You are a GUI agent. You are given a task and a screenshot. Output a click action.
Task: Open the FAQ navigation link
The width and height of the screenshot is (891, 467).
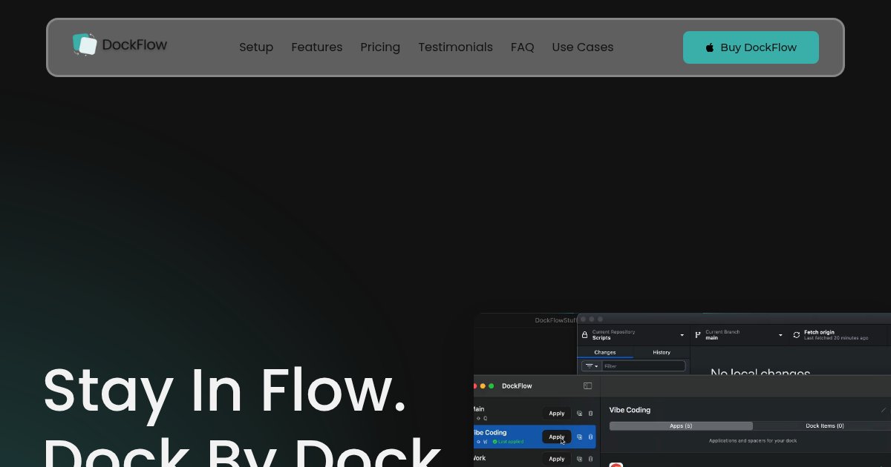tap(523, 47)
